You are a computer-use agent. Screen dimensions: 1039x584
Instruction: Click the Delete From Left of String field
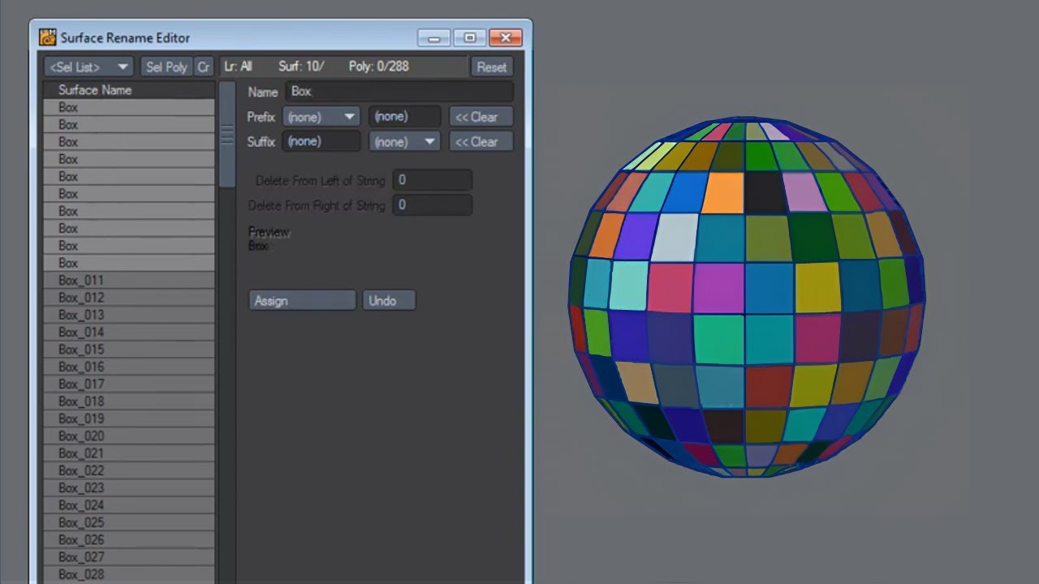click(432, 180)
